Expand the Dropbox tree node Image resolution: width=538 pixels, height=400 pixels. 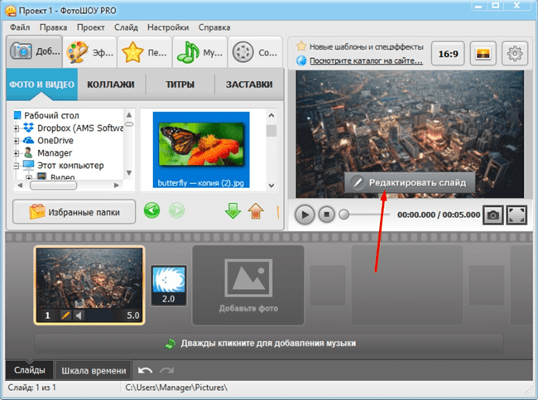[16, 128]
